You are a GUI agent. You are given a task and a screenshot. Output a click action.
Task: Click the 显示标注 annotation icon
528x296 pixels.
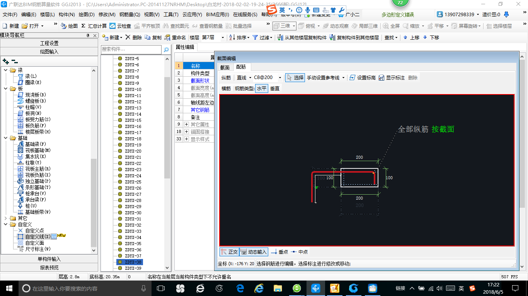pos(381,77)
